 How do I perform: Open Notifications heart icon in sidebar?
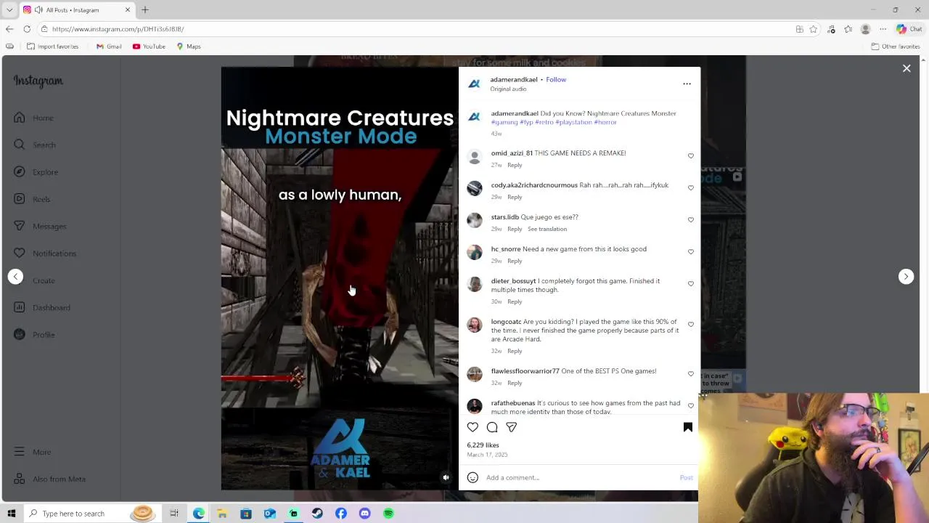(x=20, y=254)
